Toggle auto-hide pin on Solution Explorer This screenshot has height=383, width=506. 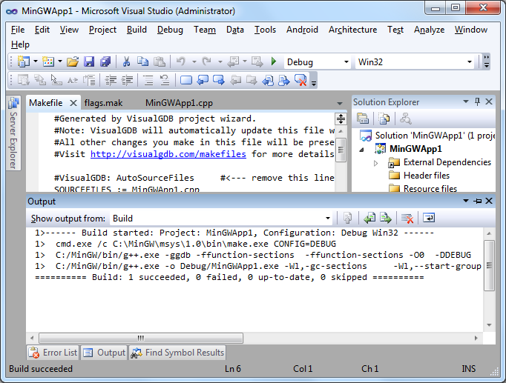(477, 101)
